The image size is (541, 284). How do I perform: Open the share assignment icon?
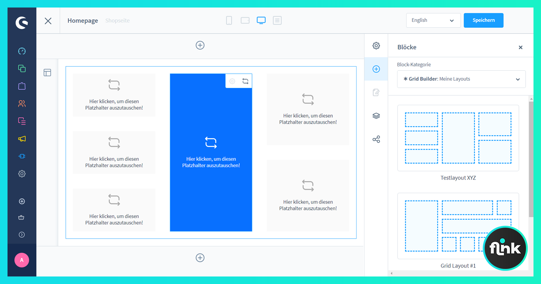(376, 139)
